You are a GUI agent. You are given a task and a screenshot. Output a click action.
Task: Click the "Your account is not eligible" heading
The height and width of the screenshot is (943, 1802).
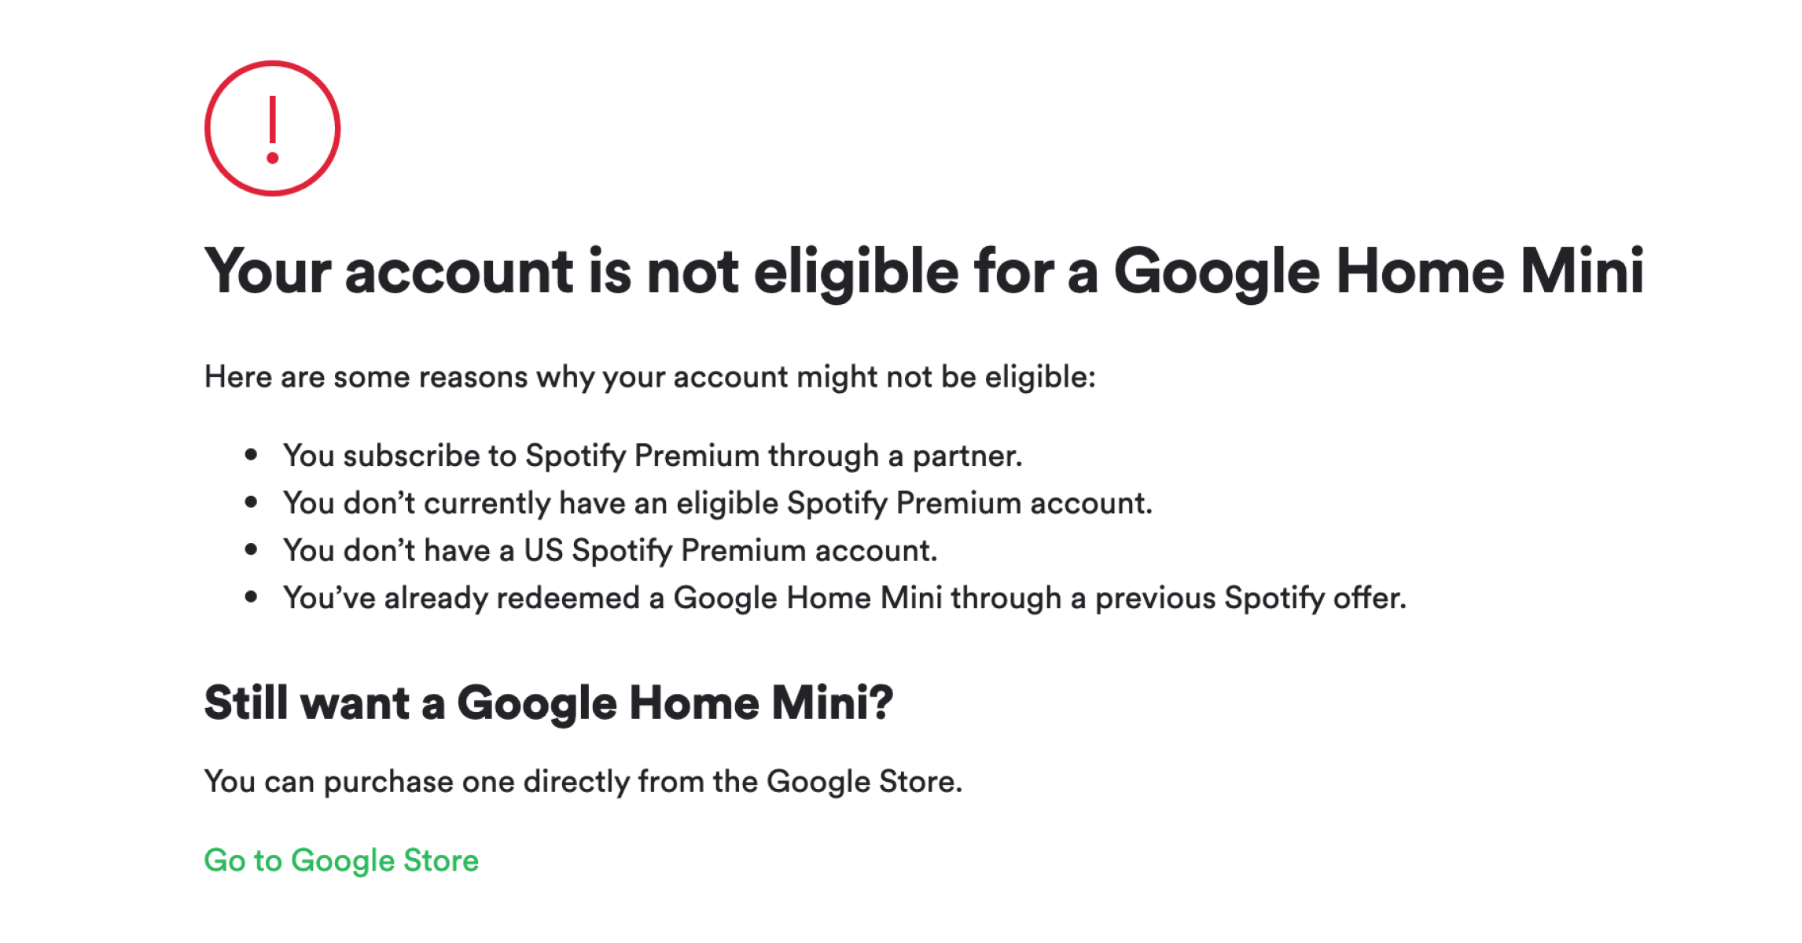924,271
